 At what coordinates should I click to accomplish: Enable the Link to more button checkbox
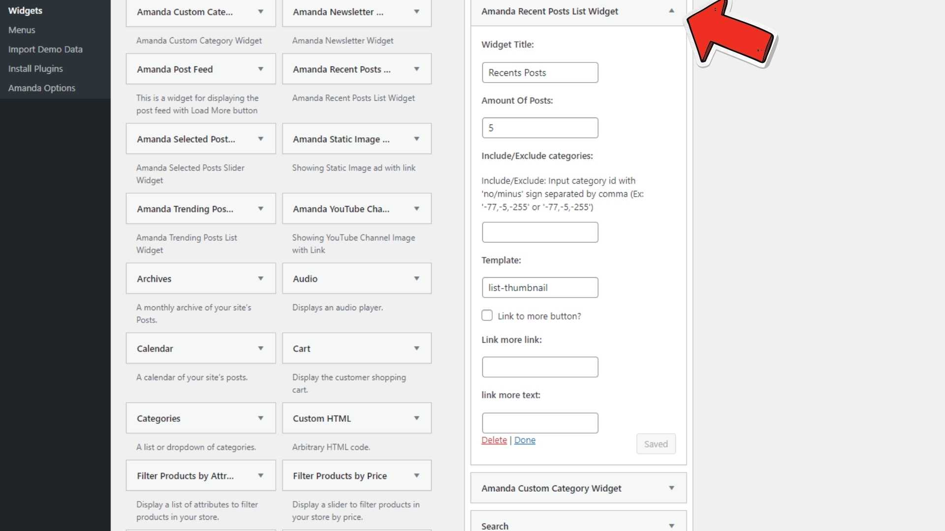pos(487,316)
